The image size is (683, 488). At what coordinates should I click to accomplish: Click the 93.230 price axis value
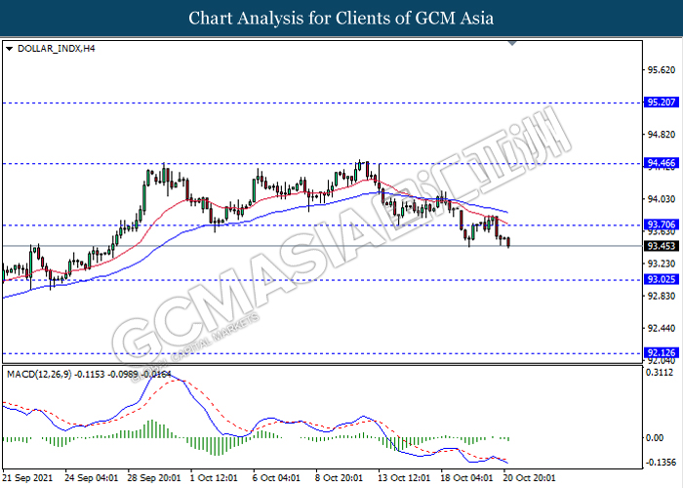661,264
